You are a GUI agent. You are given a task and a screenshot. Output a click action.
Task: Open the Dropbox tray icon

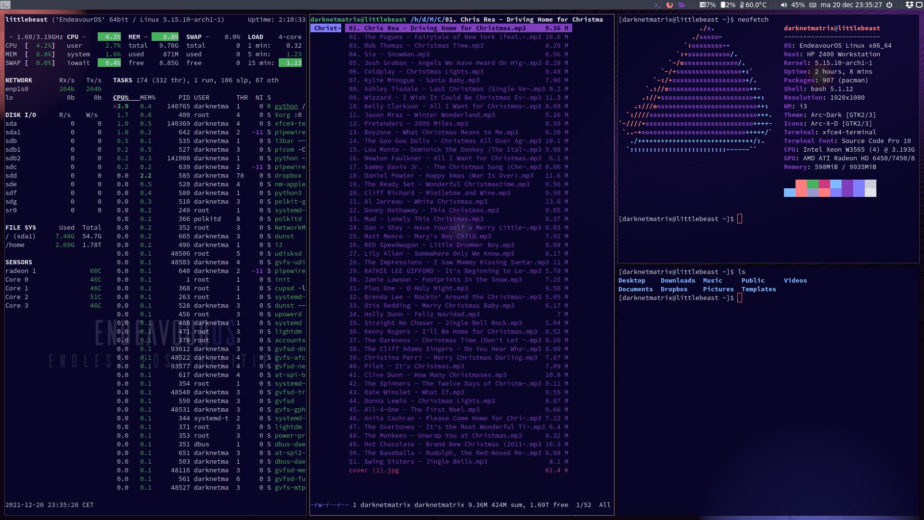909,5
